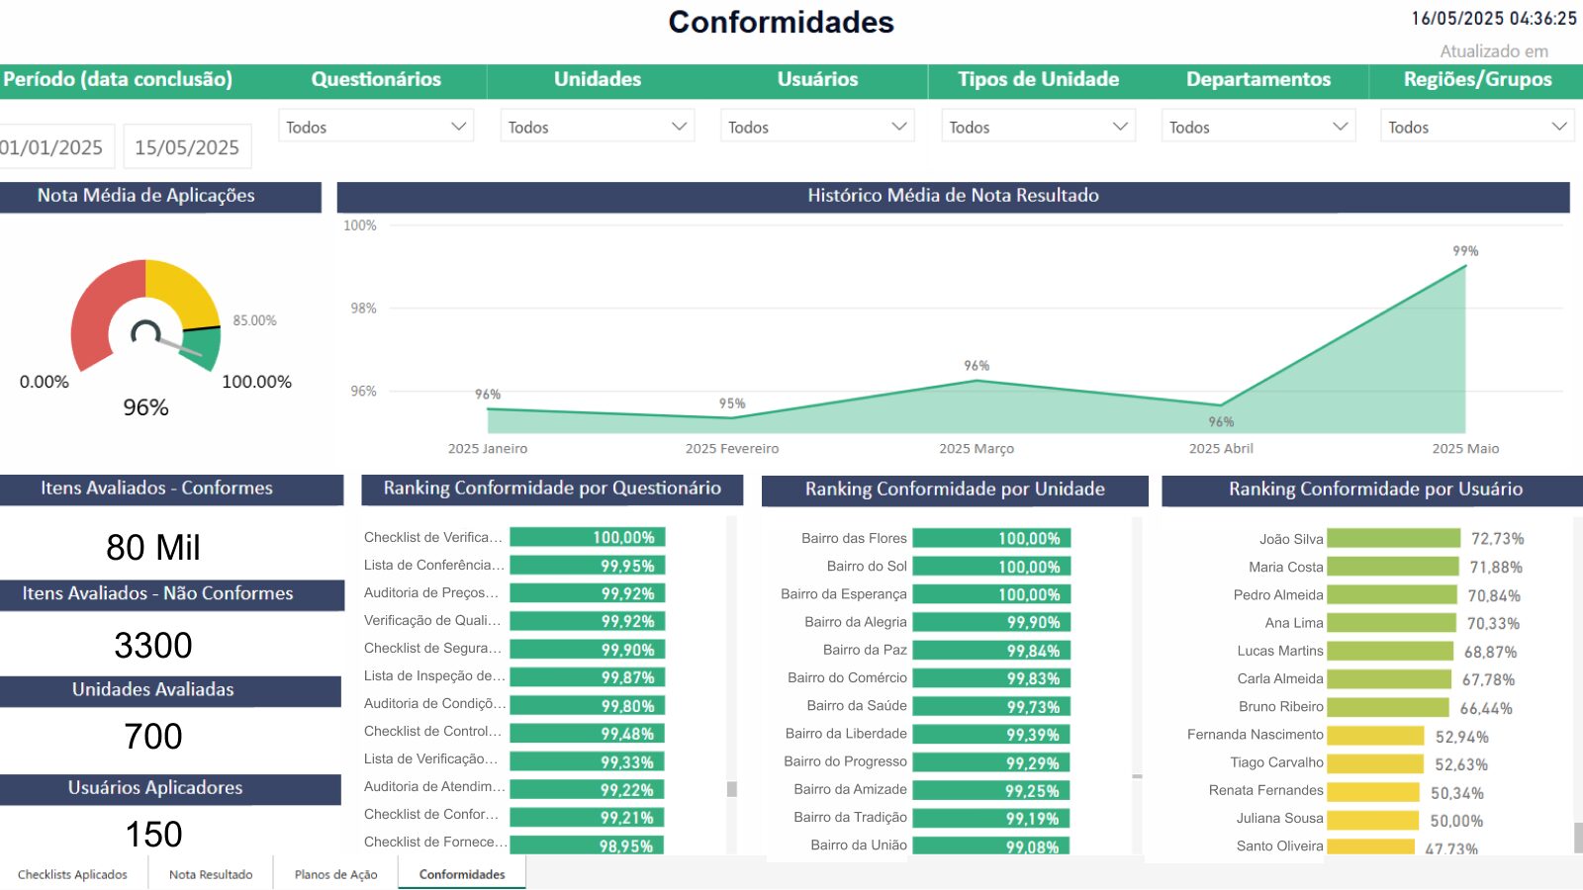Select the 2025 Maio point on the trend line

click(x=1465, y=265)
